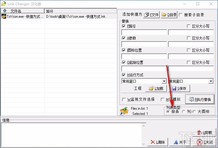Toggle the P路径 checkbox
Screen dimensions: 218x148
[x=124, y=26]
